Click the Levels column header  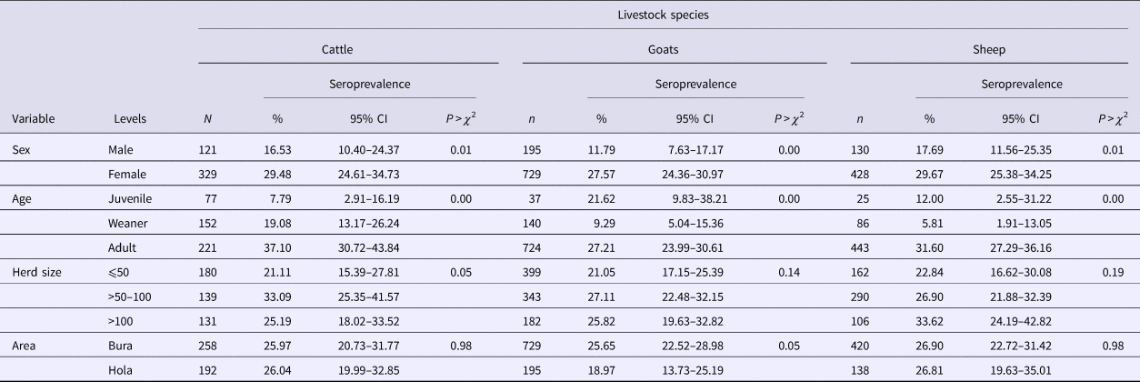point(130,118)
